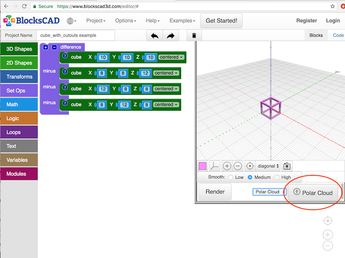Open centered dropdown on cube Z 12
This screenshot has width=345, height=258.
166,73
